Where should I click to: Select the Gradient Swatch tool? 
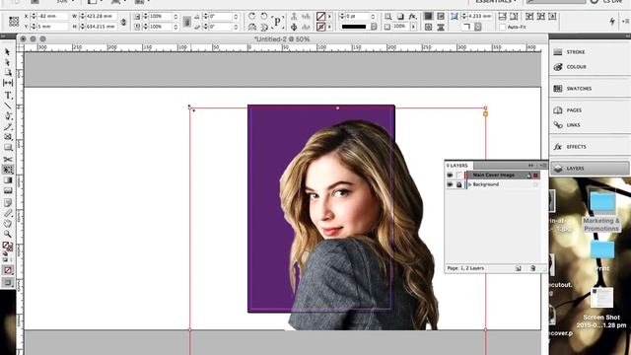point(8,180)
